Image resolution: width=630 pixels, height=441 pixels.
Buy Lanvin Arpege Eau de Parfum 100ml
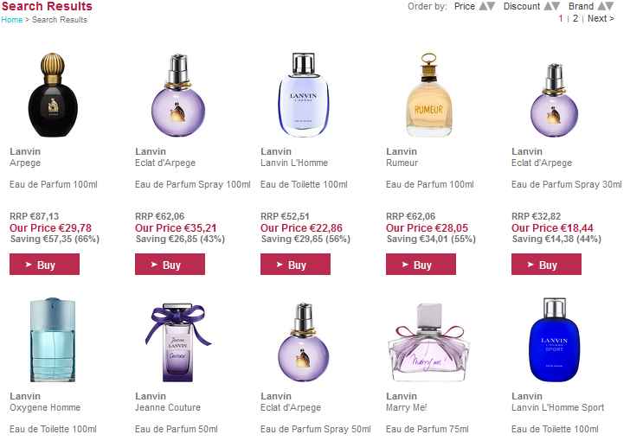point(45,265)
